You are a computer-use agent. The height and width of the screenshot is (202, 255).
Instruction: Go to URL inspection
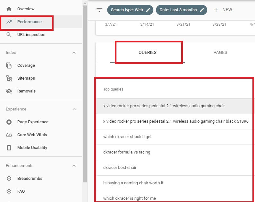pyautogui.click(x=41, y=34)
